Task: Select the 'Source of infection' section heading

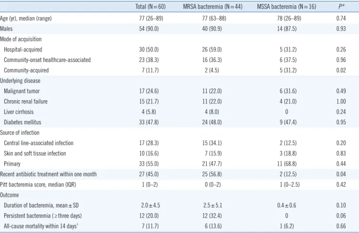Action: coord(20,132)
